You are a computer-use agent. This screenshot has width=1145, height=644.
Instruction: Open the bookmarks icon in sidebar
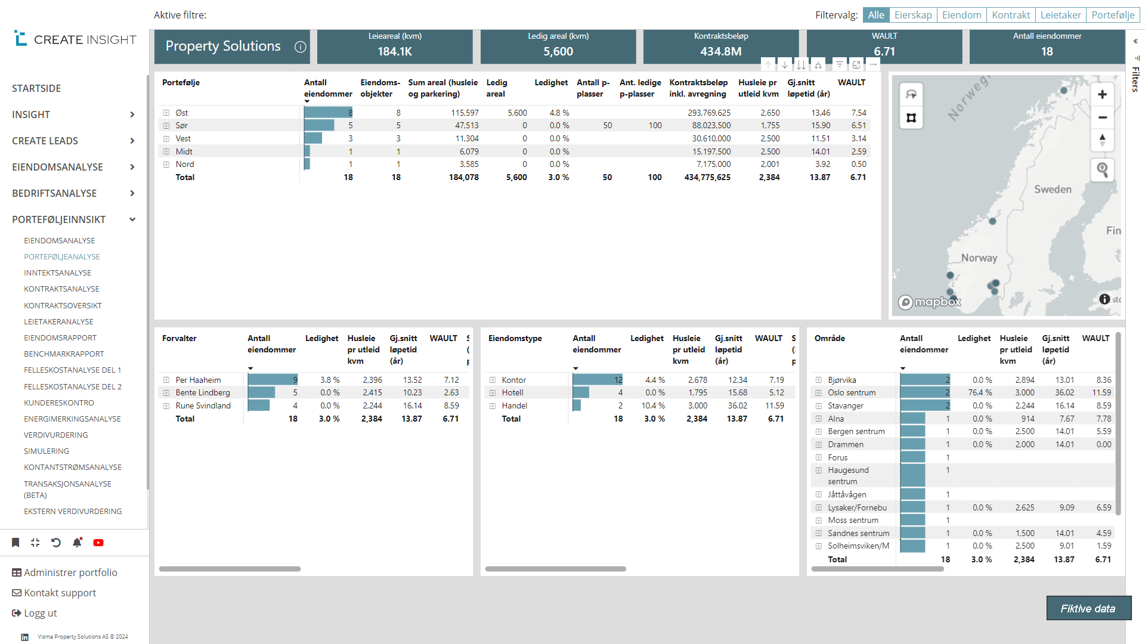point(16,543)
